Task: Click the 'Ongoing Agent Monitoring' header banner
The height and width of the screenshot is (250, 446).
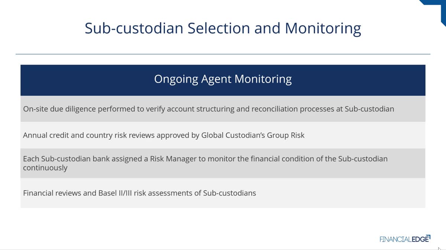Action: click(x=223, y=80)
